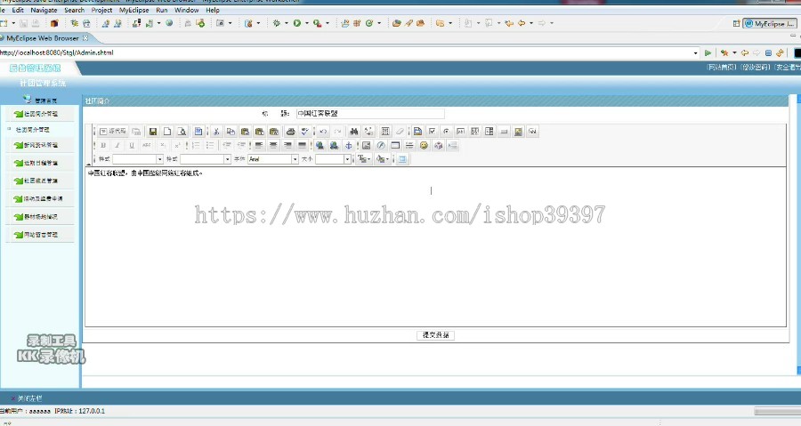Click the 提交数据 submit button
This screenshot has height=426, width=801.
[436, 335]
